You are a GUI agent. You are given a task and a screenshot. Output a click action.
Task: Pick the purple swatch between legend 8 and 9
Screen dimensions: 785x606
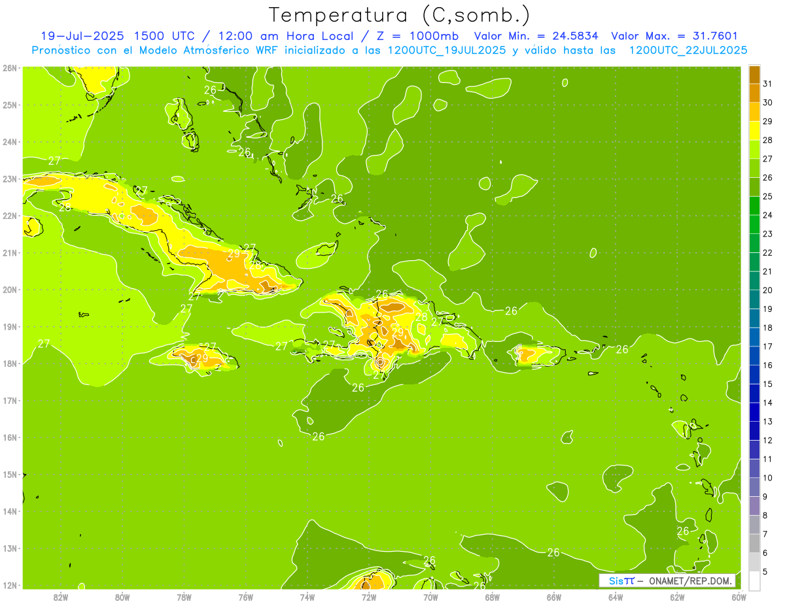754,506
